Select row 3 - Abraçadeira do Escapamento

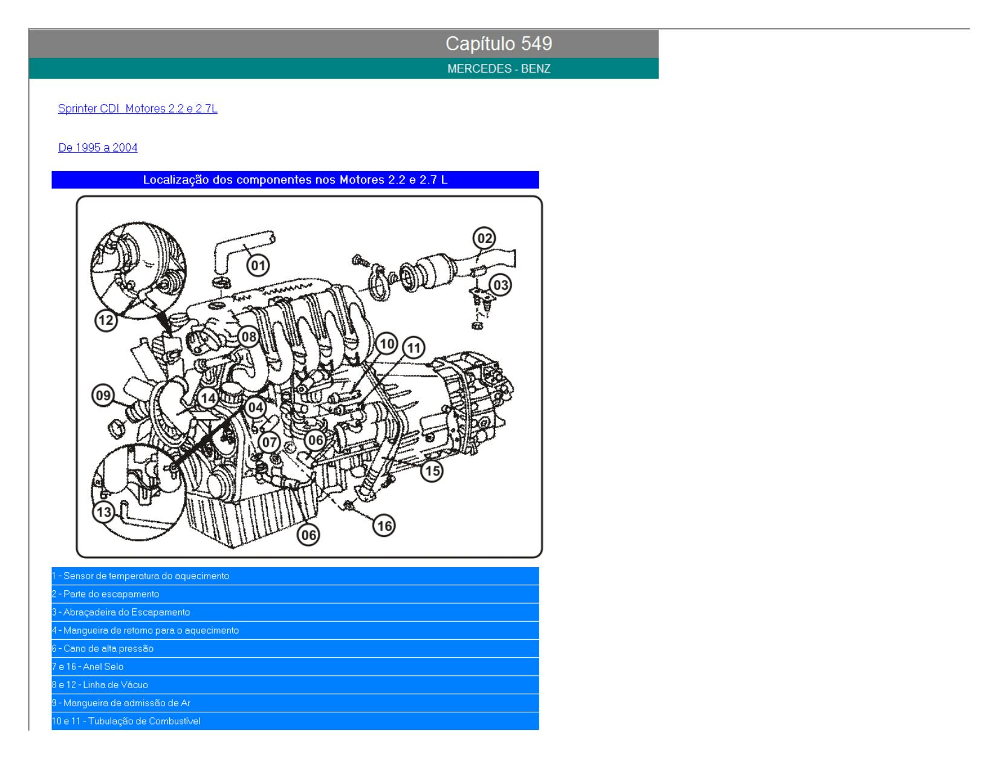pyautogui.click(x=295, y=612)
